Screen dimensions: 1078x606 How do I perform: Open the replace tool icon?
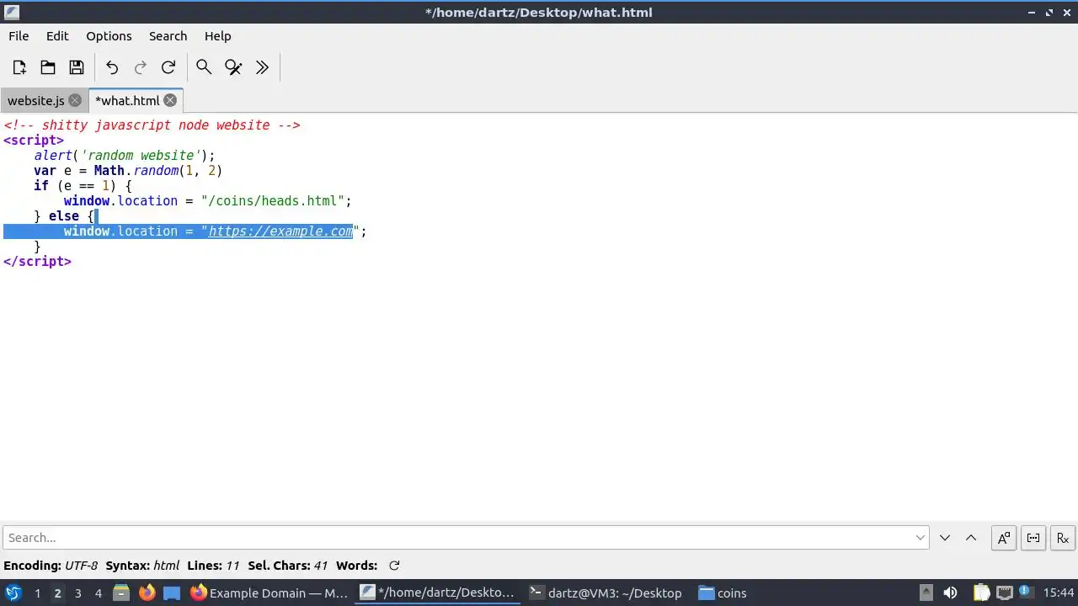pyautogui.click(x=233, y=67)
